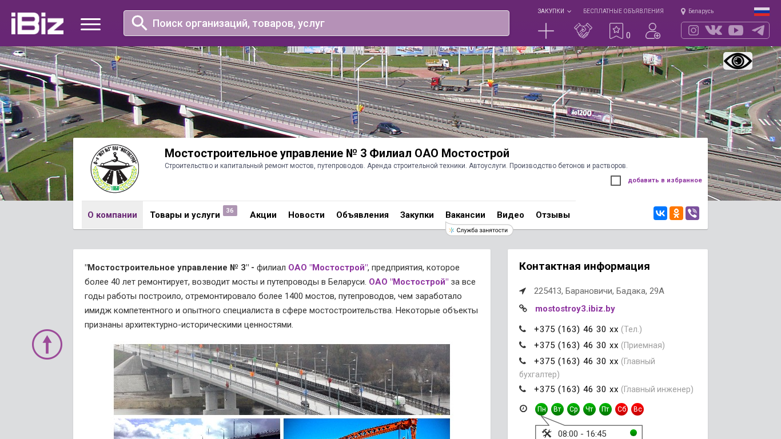This screenshot has width=781, height=439.
Task: Open the handshake deals icon
Action: click(583, 31)
